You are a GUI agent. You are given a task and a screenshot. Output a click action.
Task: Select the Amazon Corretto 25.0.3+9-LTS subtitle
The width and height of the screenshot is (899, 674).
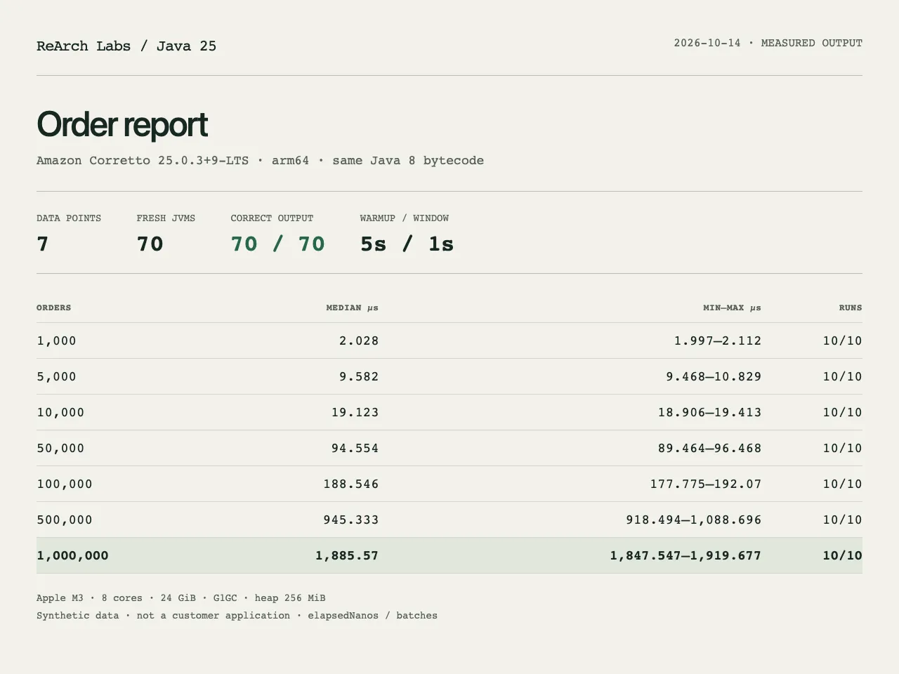click(x=260, y=161)
